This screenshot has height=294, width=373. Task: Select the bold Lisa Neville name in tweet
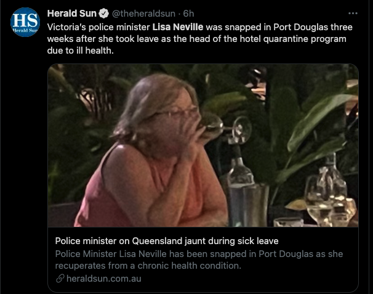(178, 27)
